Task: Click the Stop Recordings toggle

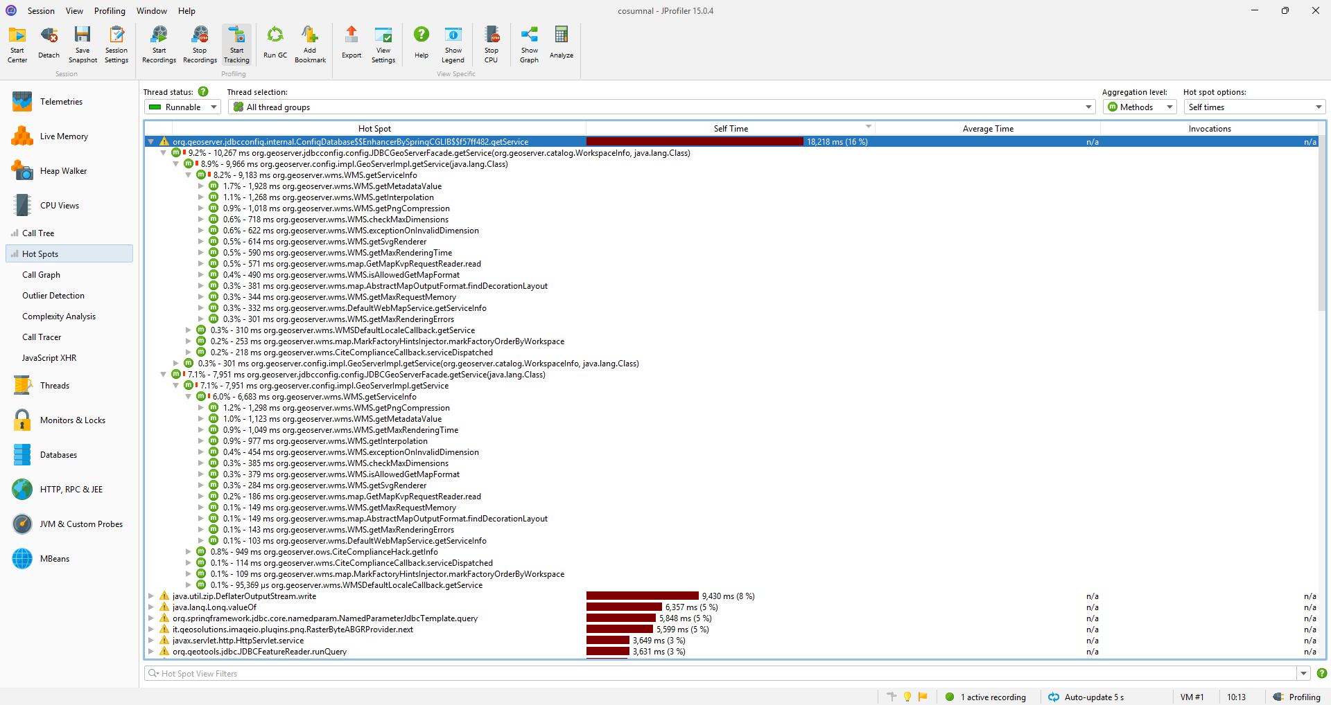Action: click(200, 44)
